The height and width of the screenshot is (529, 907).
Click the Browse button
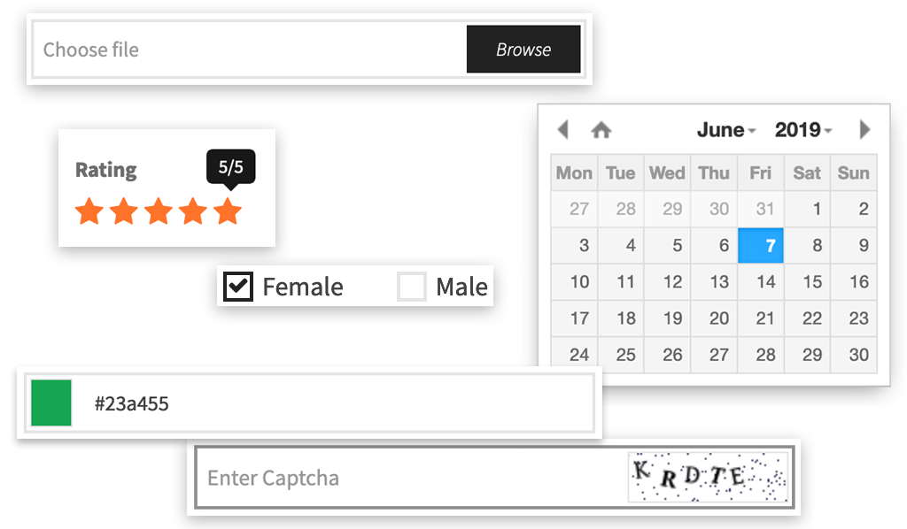(523, 50)
